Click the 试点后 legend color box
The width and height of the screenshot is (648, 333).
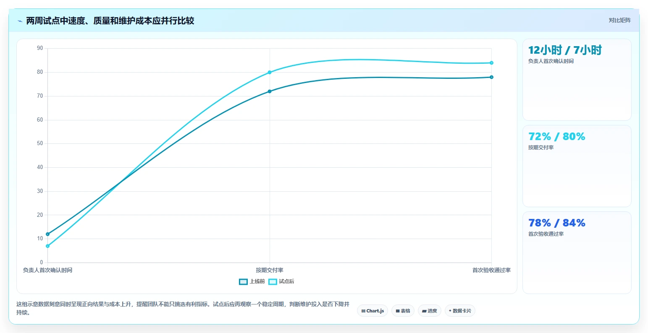(273, 281)
